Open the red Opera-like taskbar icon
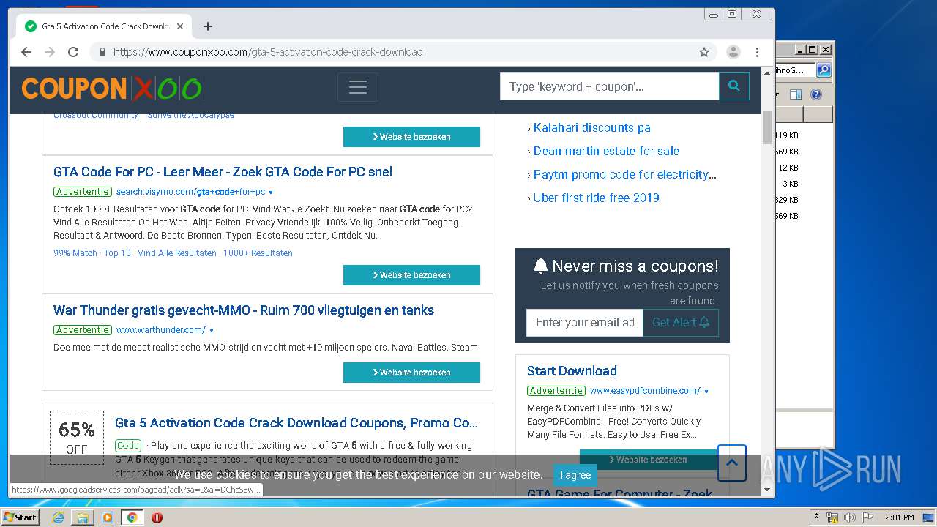This screenshot has height=527, width=937. 157,517
